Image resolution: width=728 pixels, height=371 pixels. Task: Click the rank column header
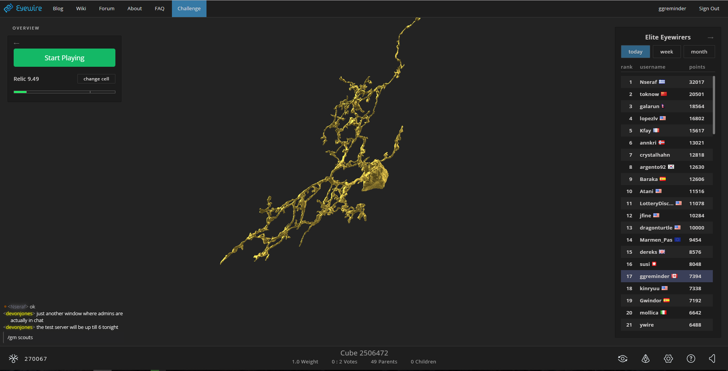[x=627, y=67]
